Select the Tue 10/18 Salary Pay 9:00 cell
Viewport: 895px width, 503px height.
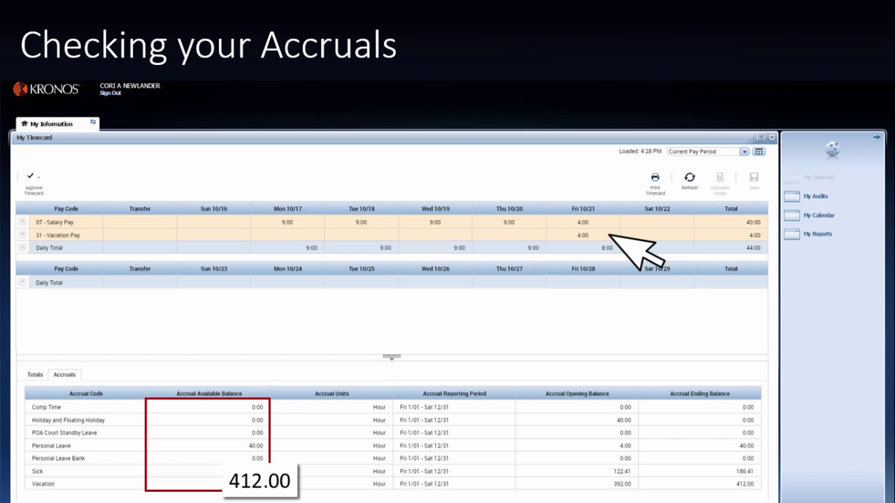[x=361, y=222]
